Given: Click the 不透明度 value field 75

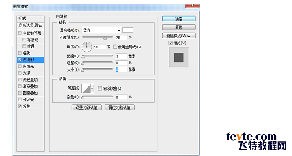Looking at the screenshot, I should point(121,38).
